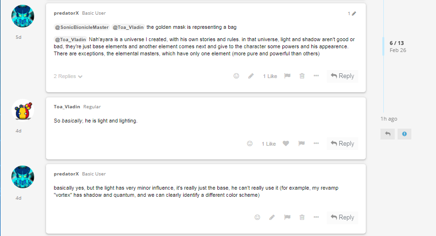
Task: Expand the 2 Replies list
Action: [68, 76]
